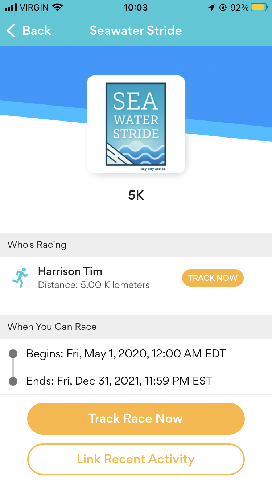Tap the location services arrow icon
The image size is (272, 484).
pyautogui.click(x=211, y=8)
